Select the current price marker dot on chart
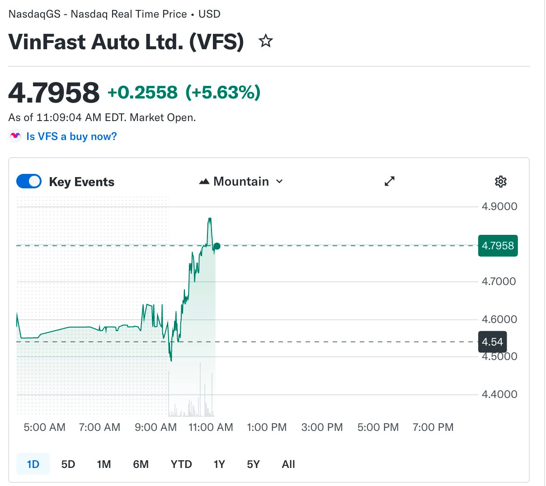The image size is (546, 486). [x=217, y=246]
